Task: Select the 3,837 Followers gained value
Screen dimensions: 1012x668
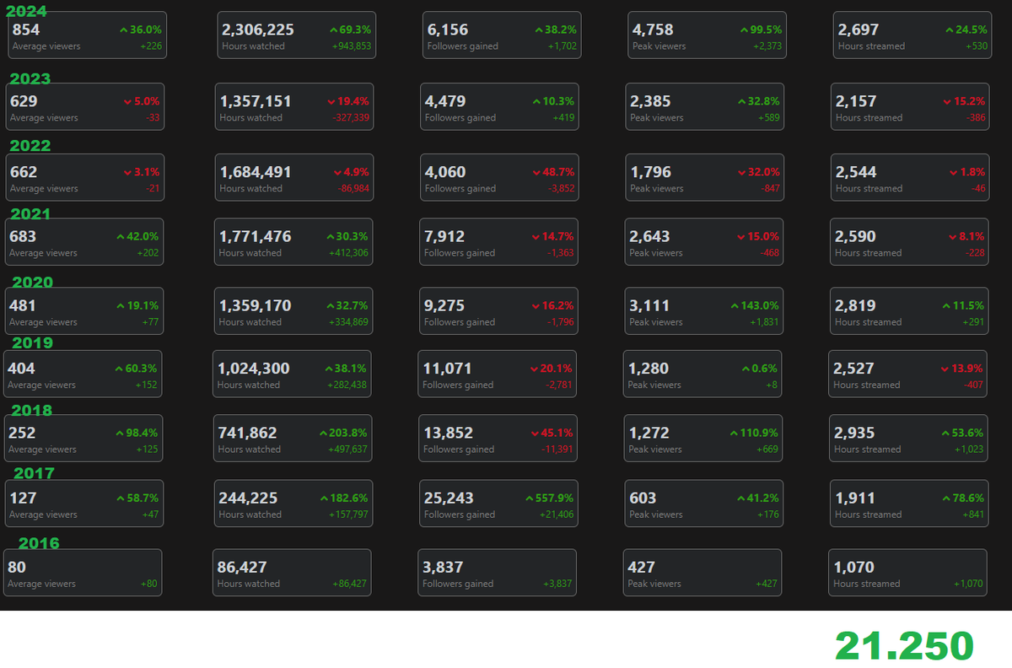Action: (443, 568)
